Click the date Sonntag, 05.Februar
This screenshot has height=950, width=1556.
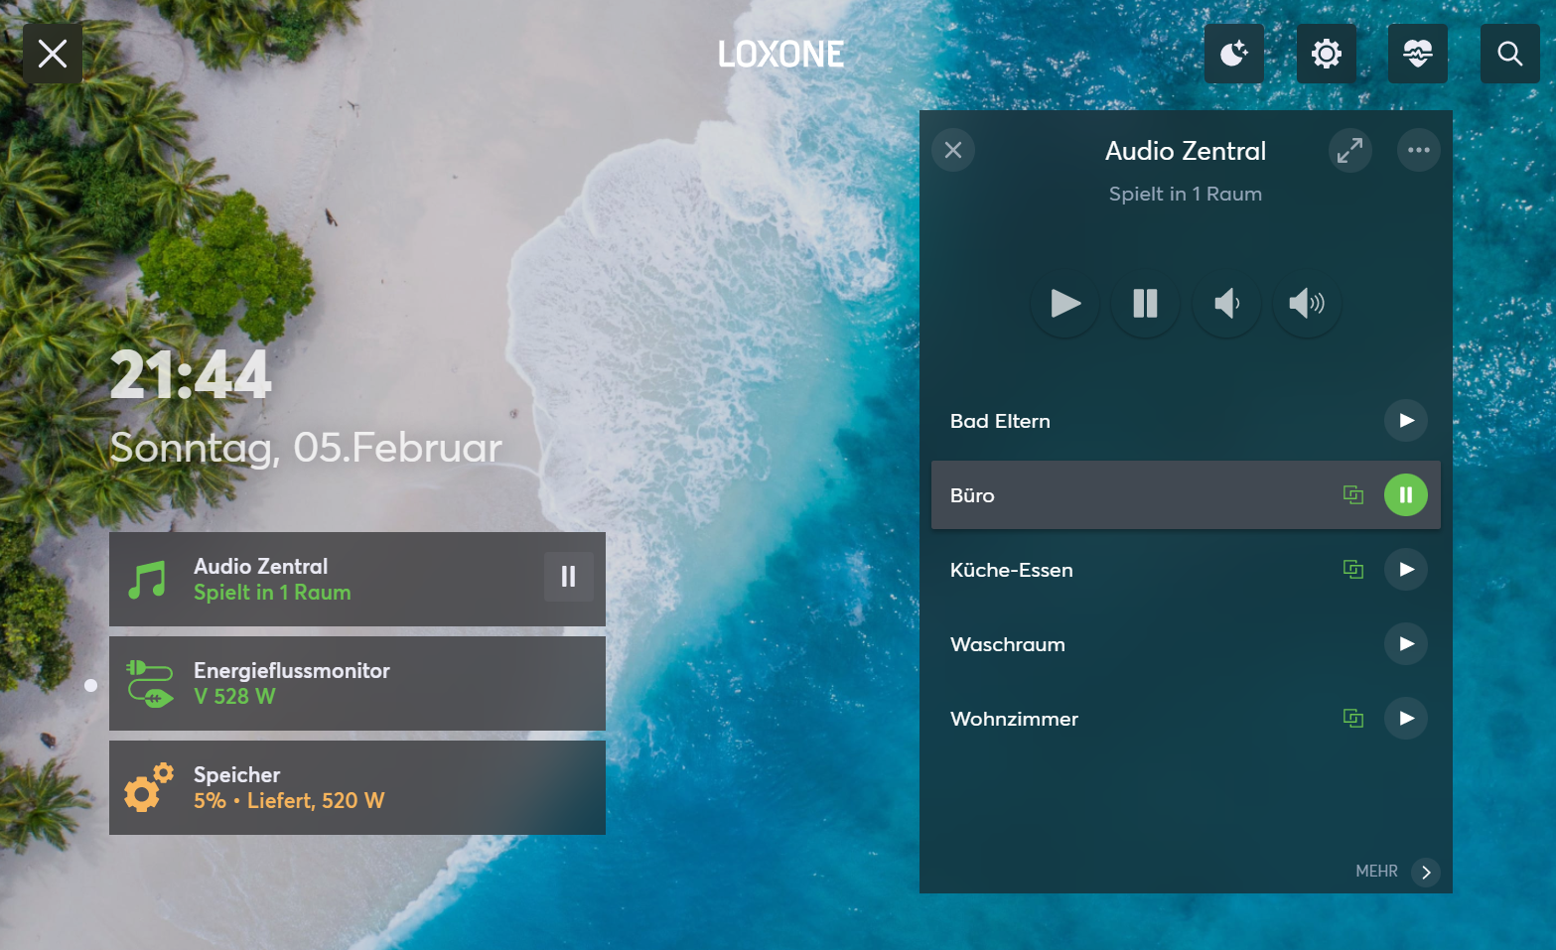(x=306, y=449)
